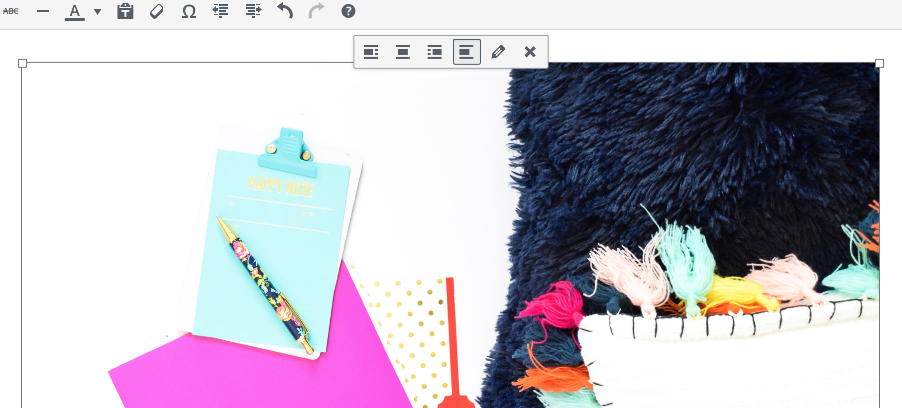Undo the last action

click(x=285, y=11)
